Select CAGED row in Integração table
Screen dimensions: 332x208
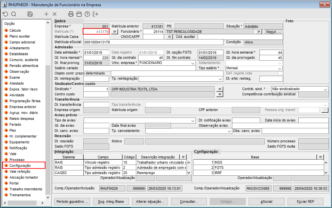(x=120, y=173)
